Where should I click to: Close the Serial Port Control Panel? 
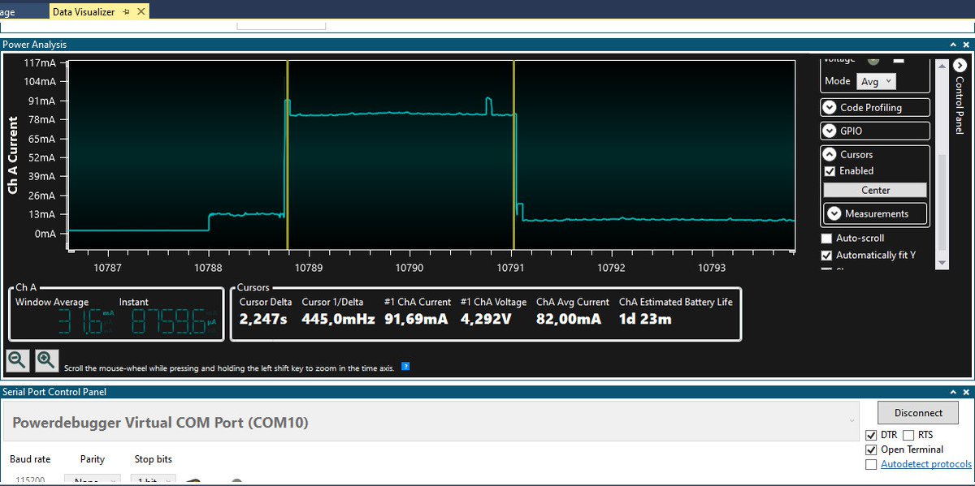966,392
